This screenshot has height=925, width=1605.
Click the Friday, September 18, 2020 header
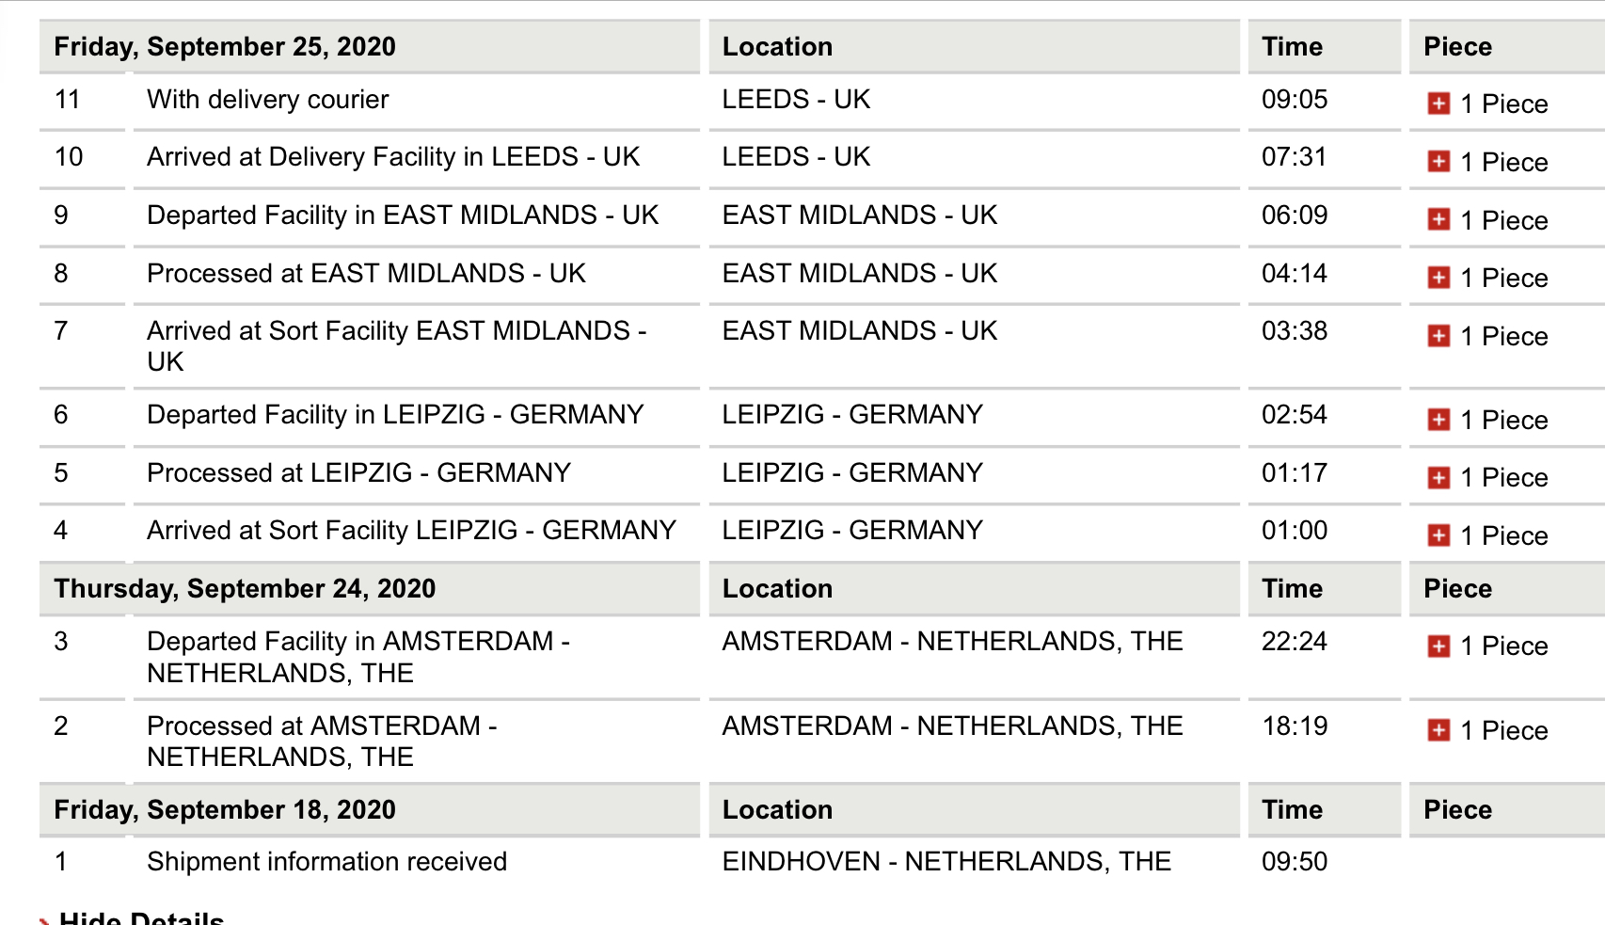click(x=225, y=810)
